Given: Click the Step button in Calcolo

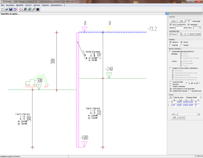Looking at the screenshot, I should [181, 21].
